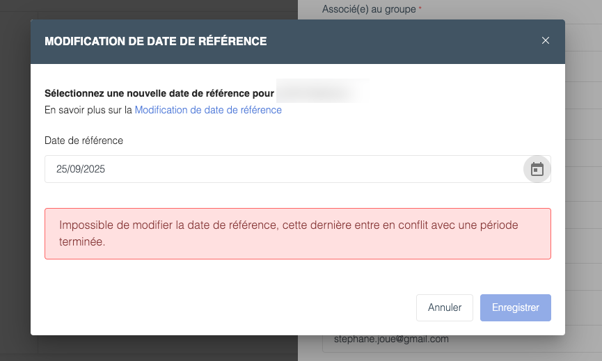Click the red conflict error message
Screen dimensions: 602x361
297,234
